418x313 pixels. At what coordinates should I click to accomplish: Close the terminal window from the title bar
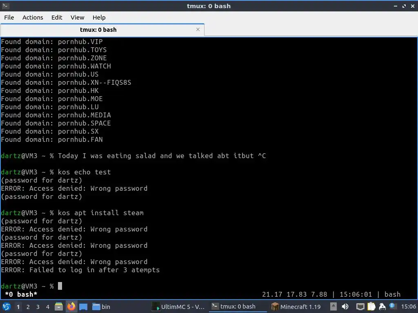click(412, 6)
